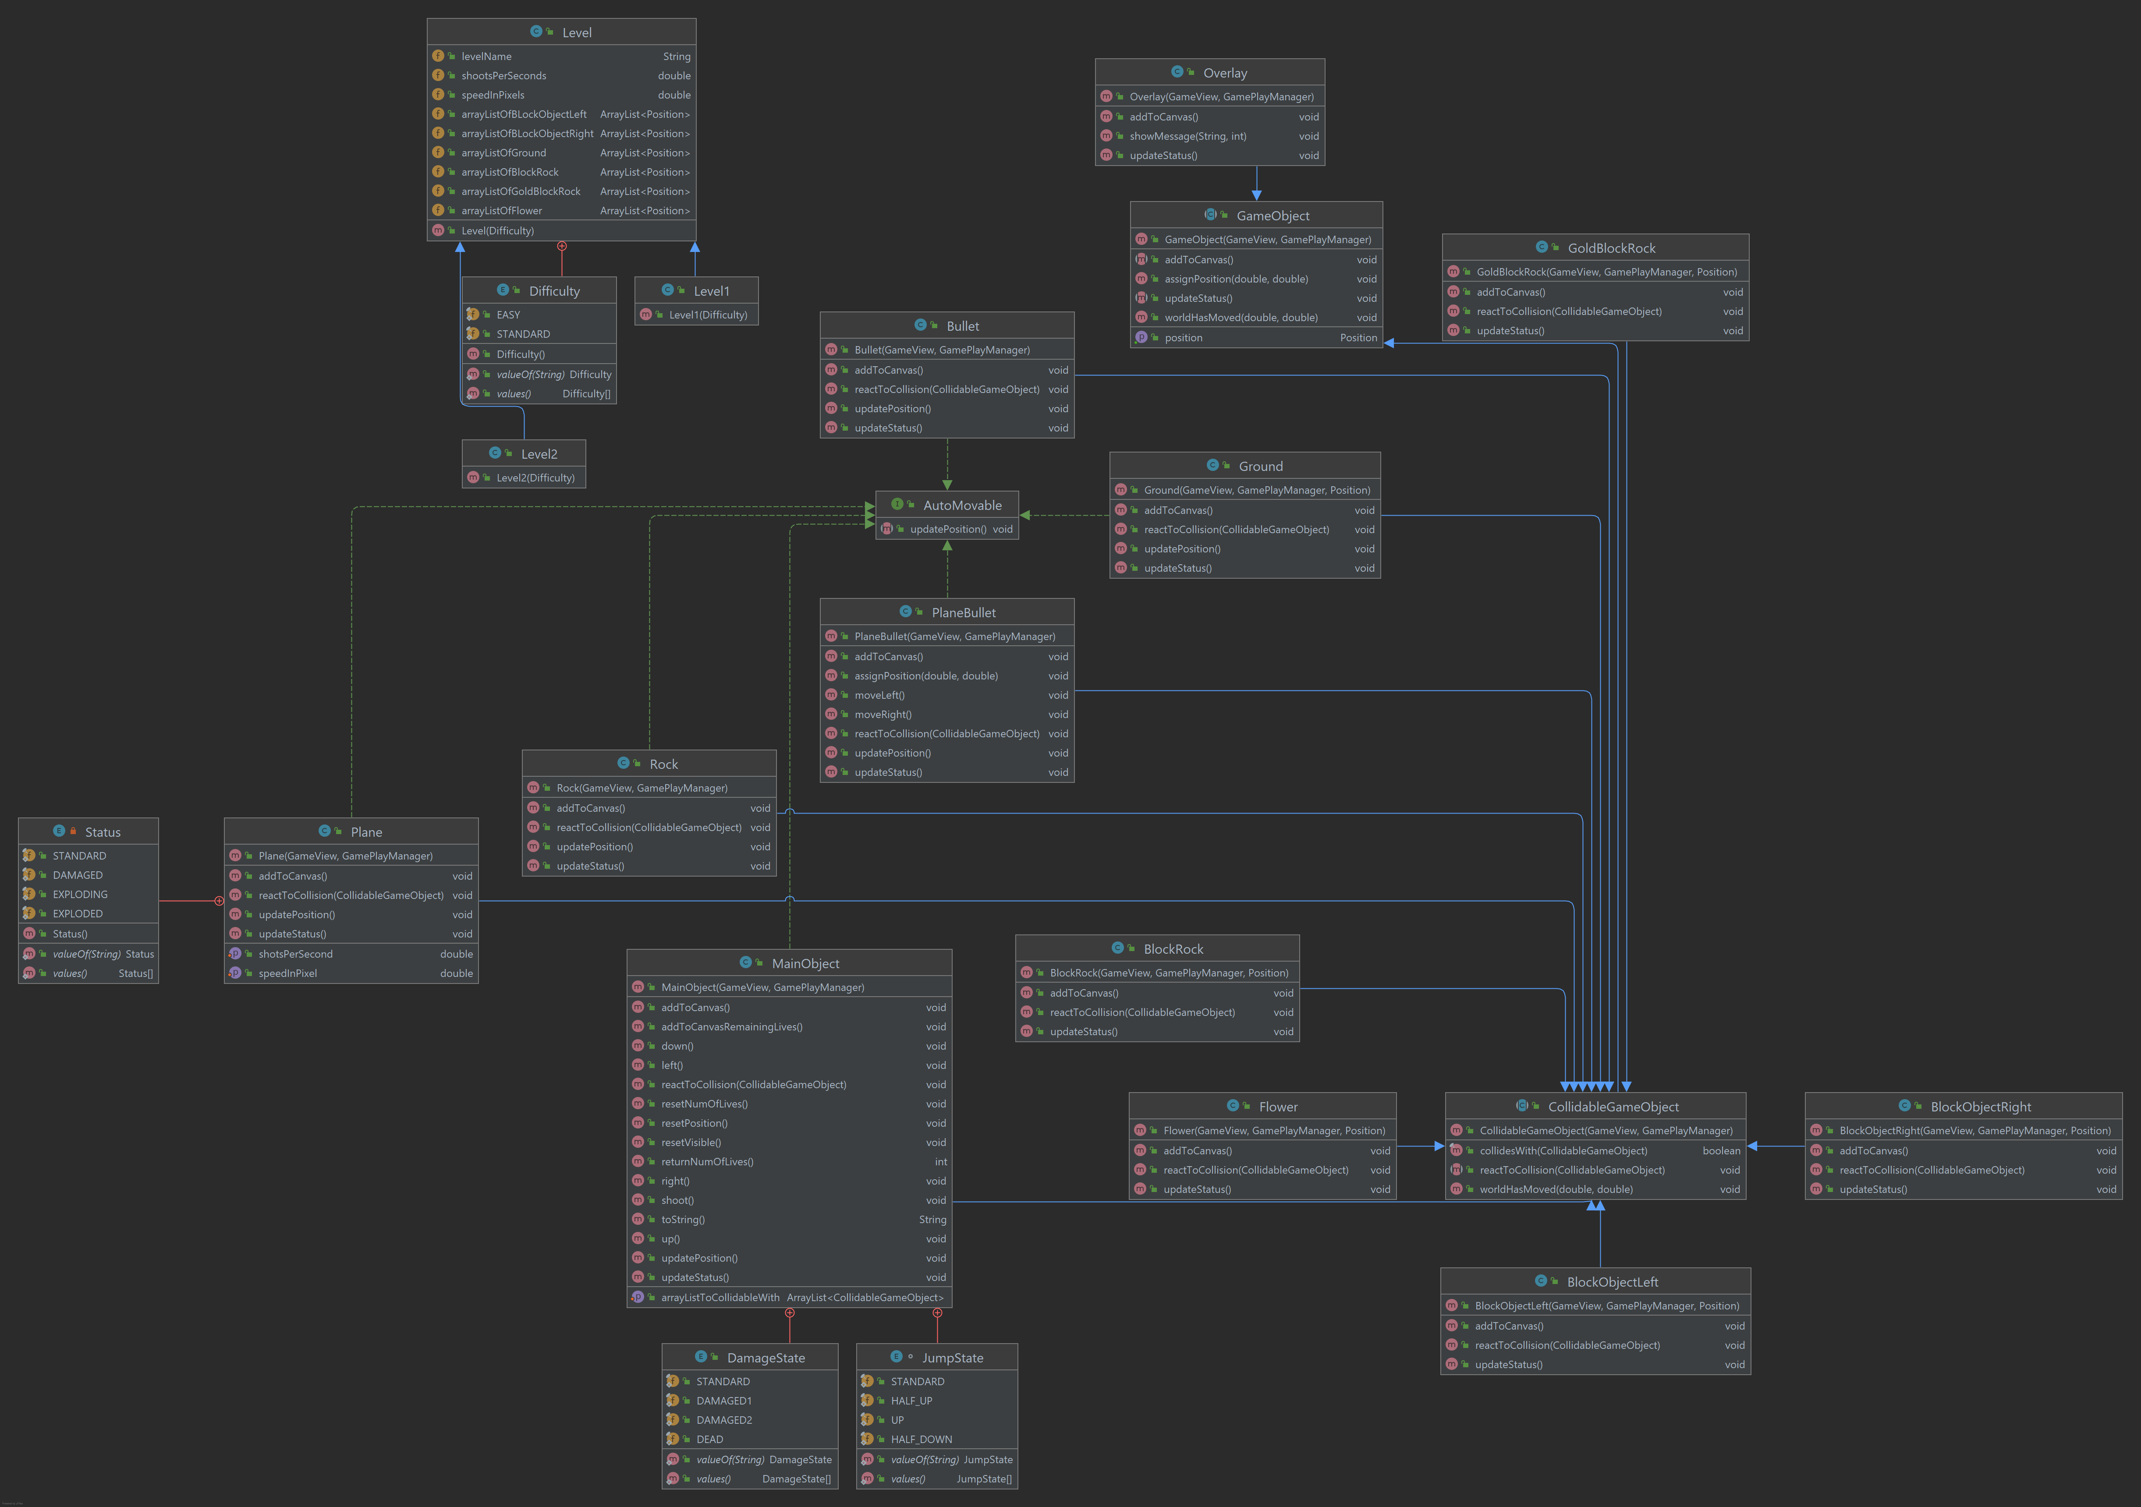Click the enum icon on the Status header
2141x1507 pixels.
(59, 831)
